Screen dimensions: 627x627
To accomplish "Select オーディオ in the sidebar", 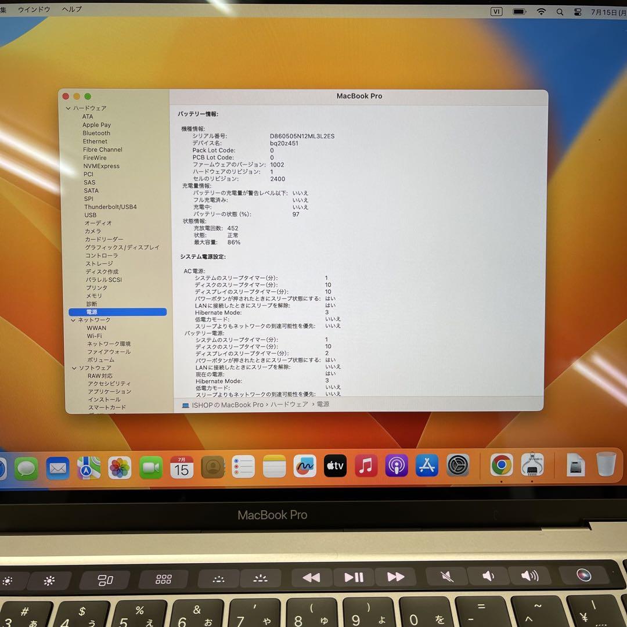I will point(98,223).
